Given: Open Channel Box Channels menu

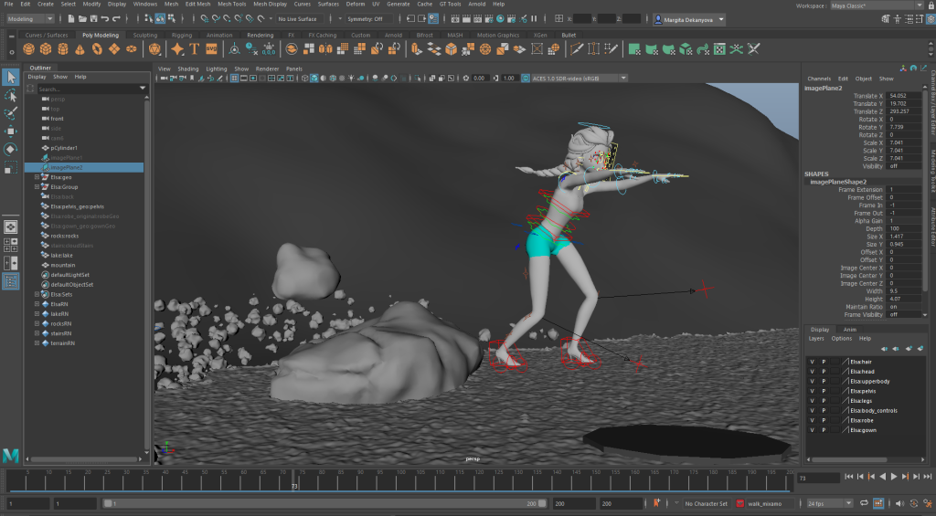Looking at the screenshot, I should [x=819, y=79].
